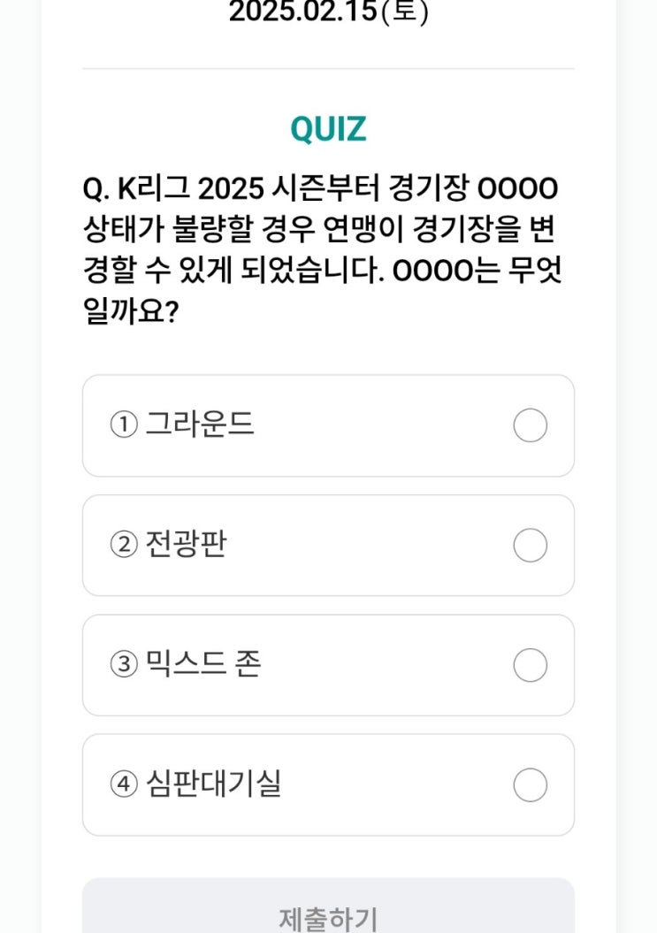Choose the 믹스드 존 radio circle
Screen dimensions: 657x933
530,665
